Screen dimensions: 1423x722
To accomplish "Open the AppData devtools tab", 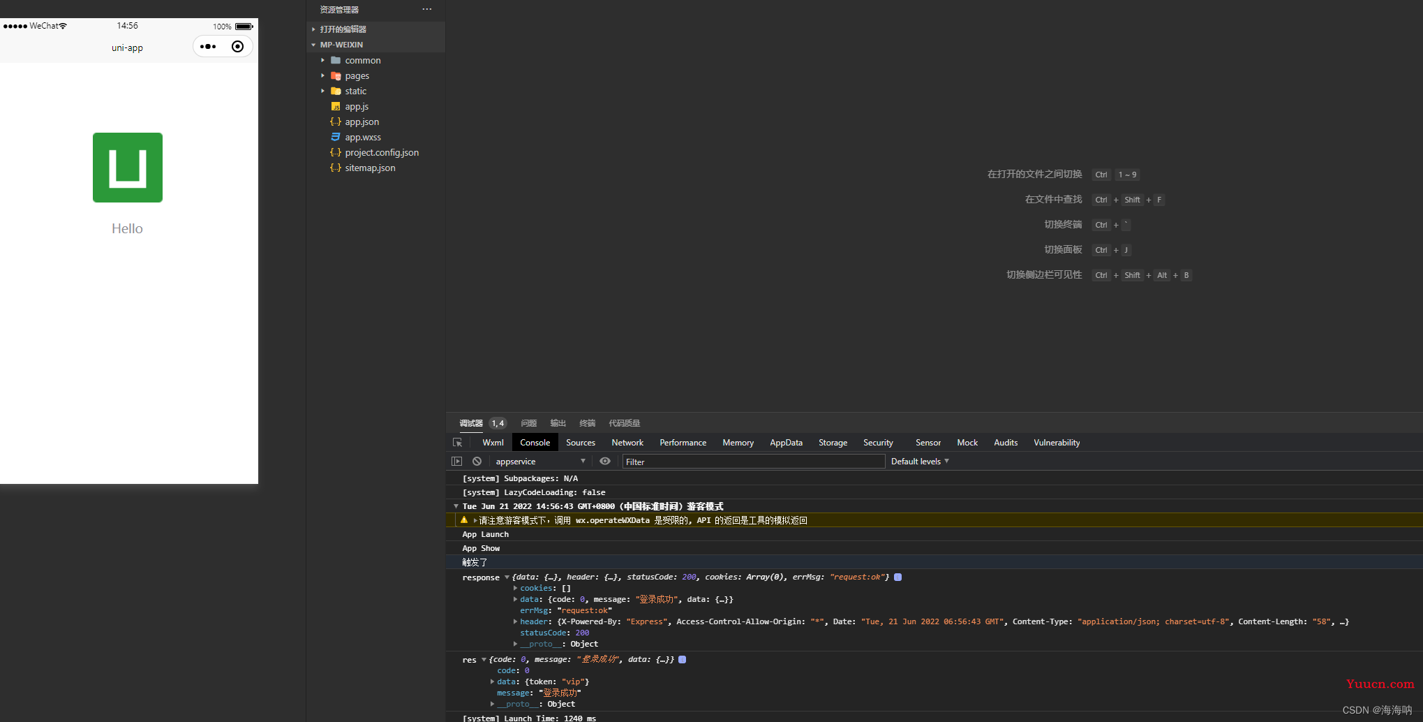I will [x=787, y=443].
